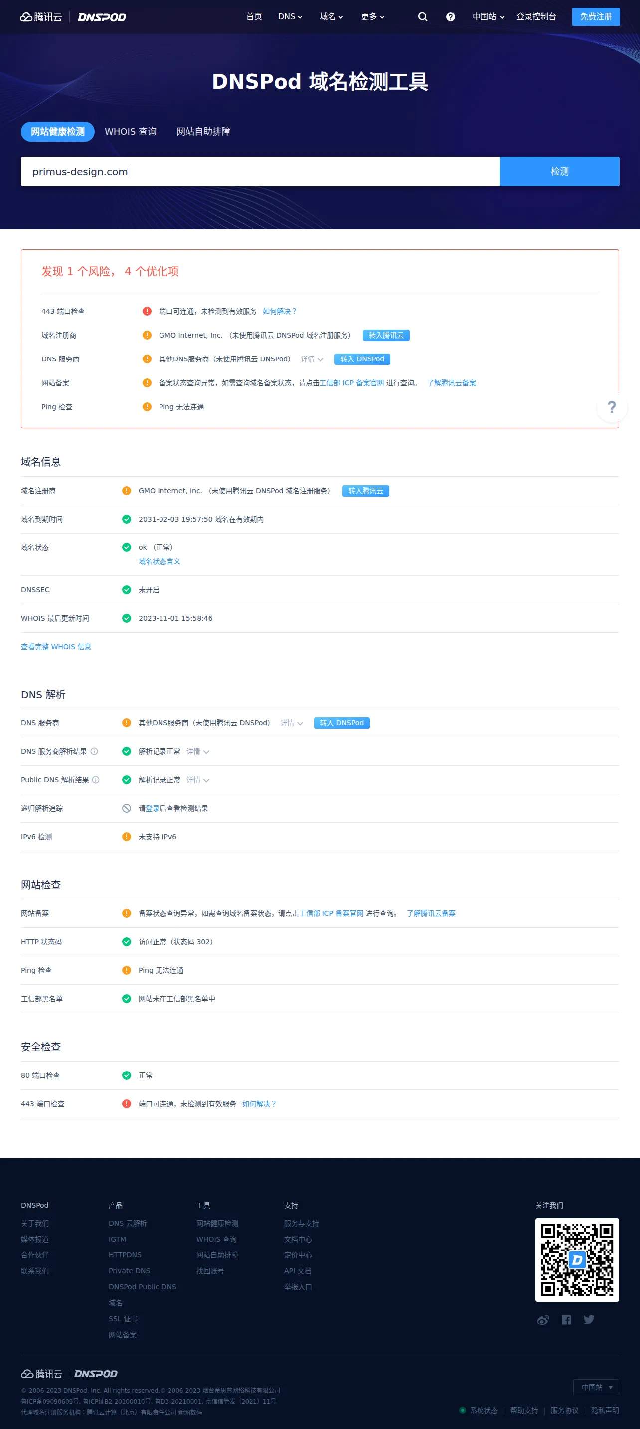The width and height of the screenshot is (640, 1429).
Task: Open the floating help question mark button
Action: tap(612, 407)
